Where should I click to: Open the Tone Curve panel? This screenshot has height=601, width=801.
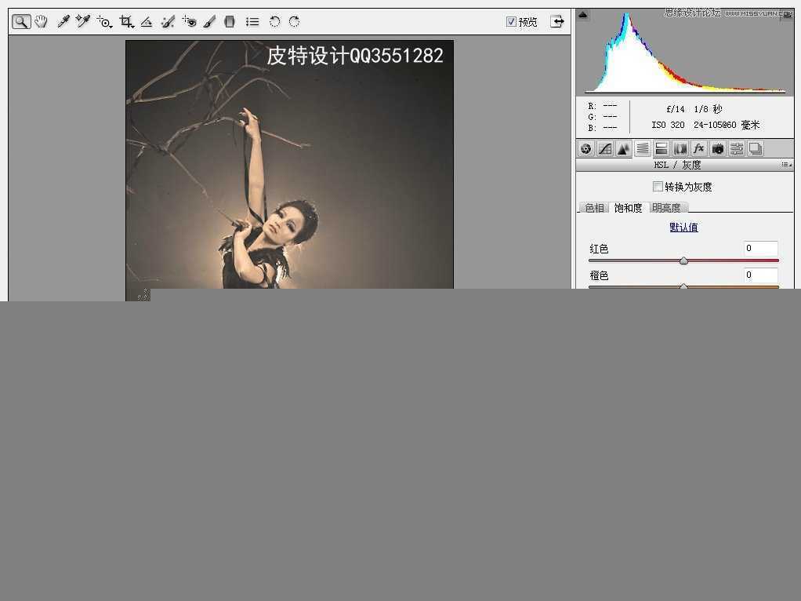point(605,149)
